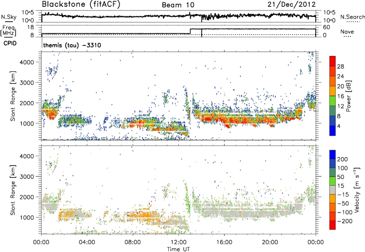Click the Blackstone (fitACF) plot title
This screenshot has height=252, width=365.
pos(81,5)
